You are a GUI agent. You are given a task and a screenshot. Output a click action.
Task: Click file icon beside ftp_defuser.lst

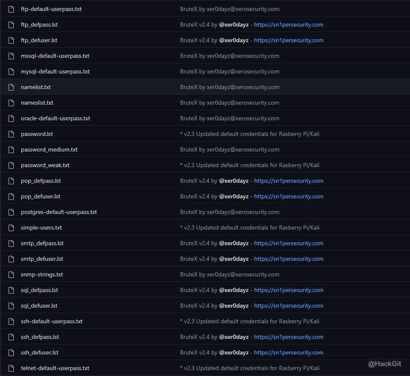point(11,40)
